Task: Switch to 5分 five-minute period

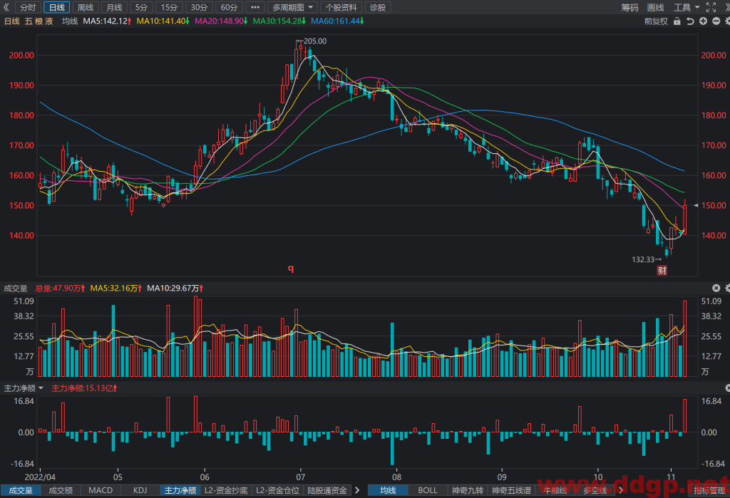Action: pos(141,7)
